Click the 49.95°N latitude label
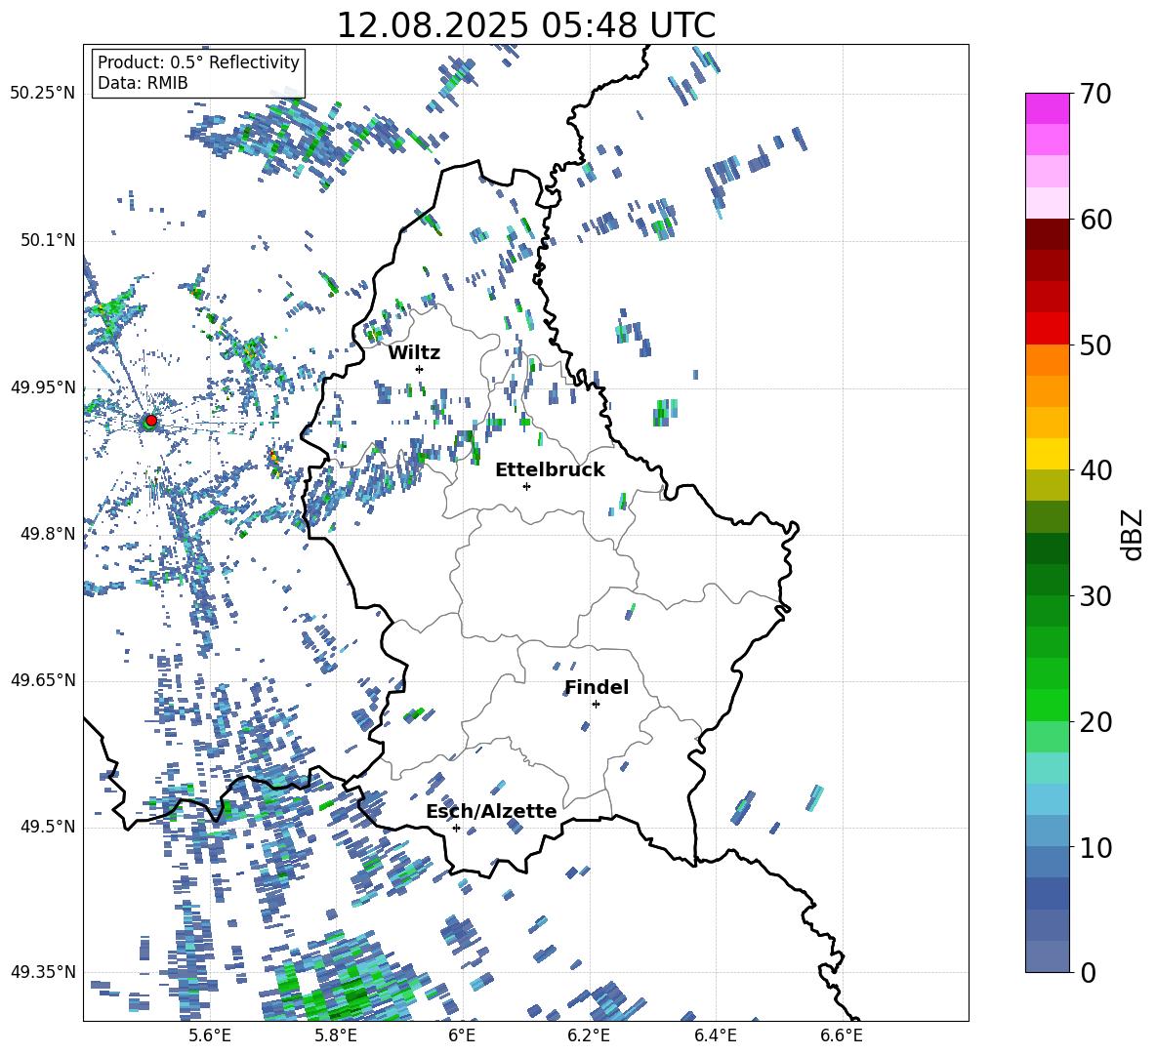This screenshot has width=1156, height=1055. pos(43,387)
